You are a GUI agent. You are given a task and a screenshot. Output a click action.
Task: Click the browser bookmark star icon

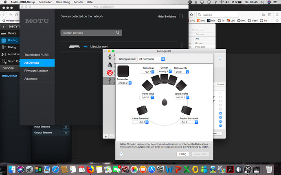[191, 15]
